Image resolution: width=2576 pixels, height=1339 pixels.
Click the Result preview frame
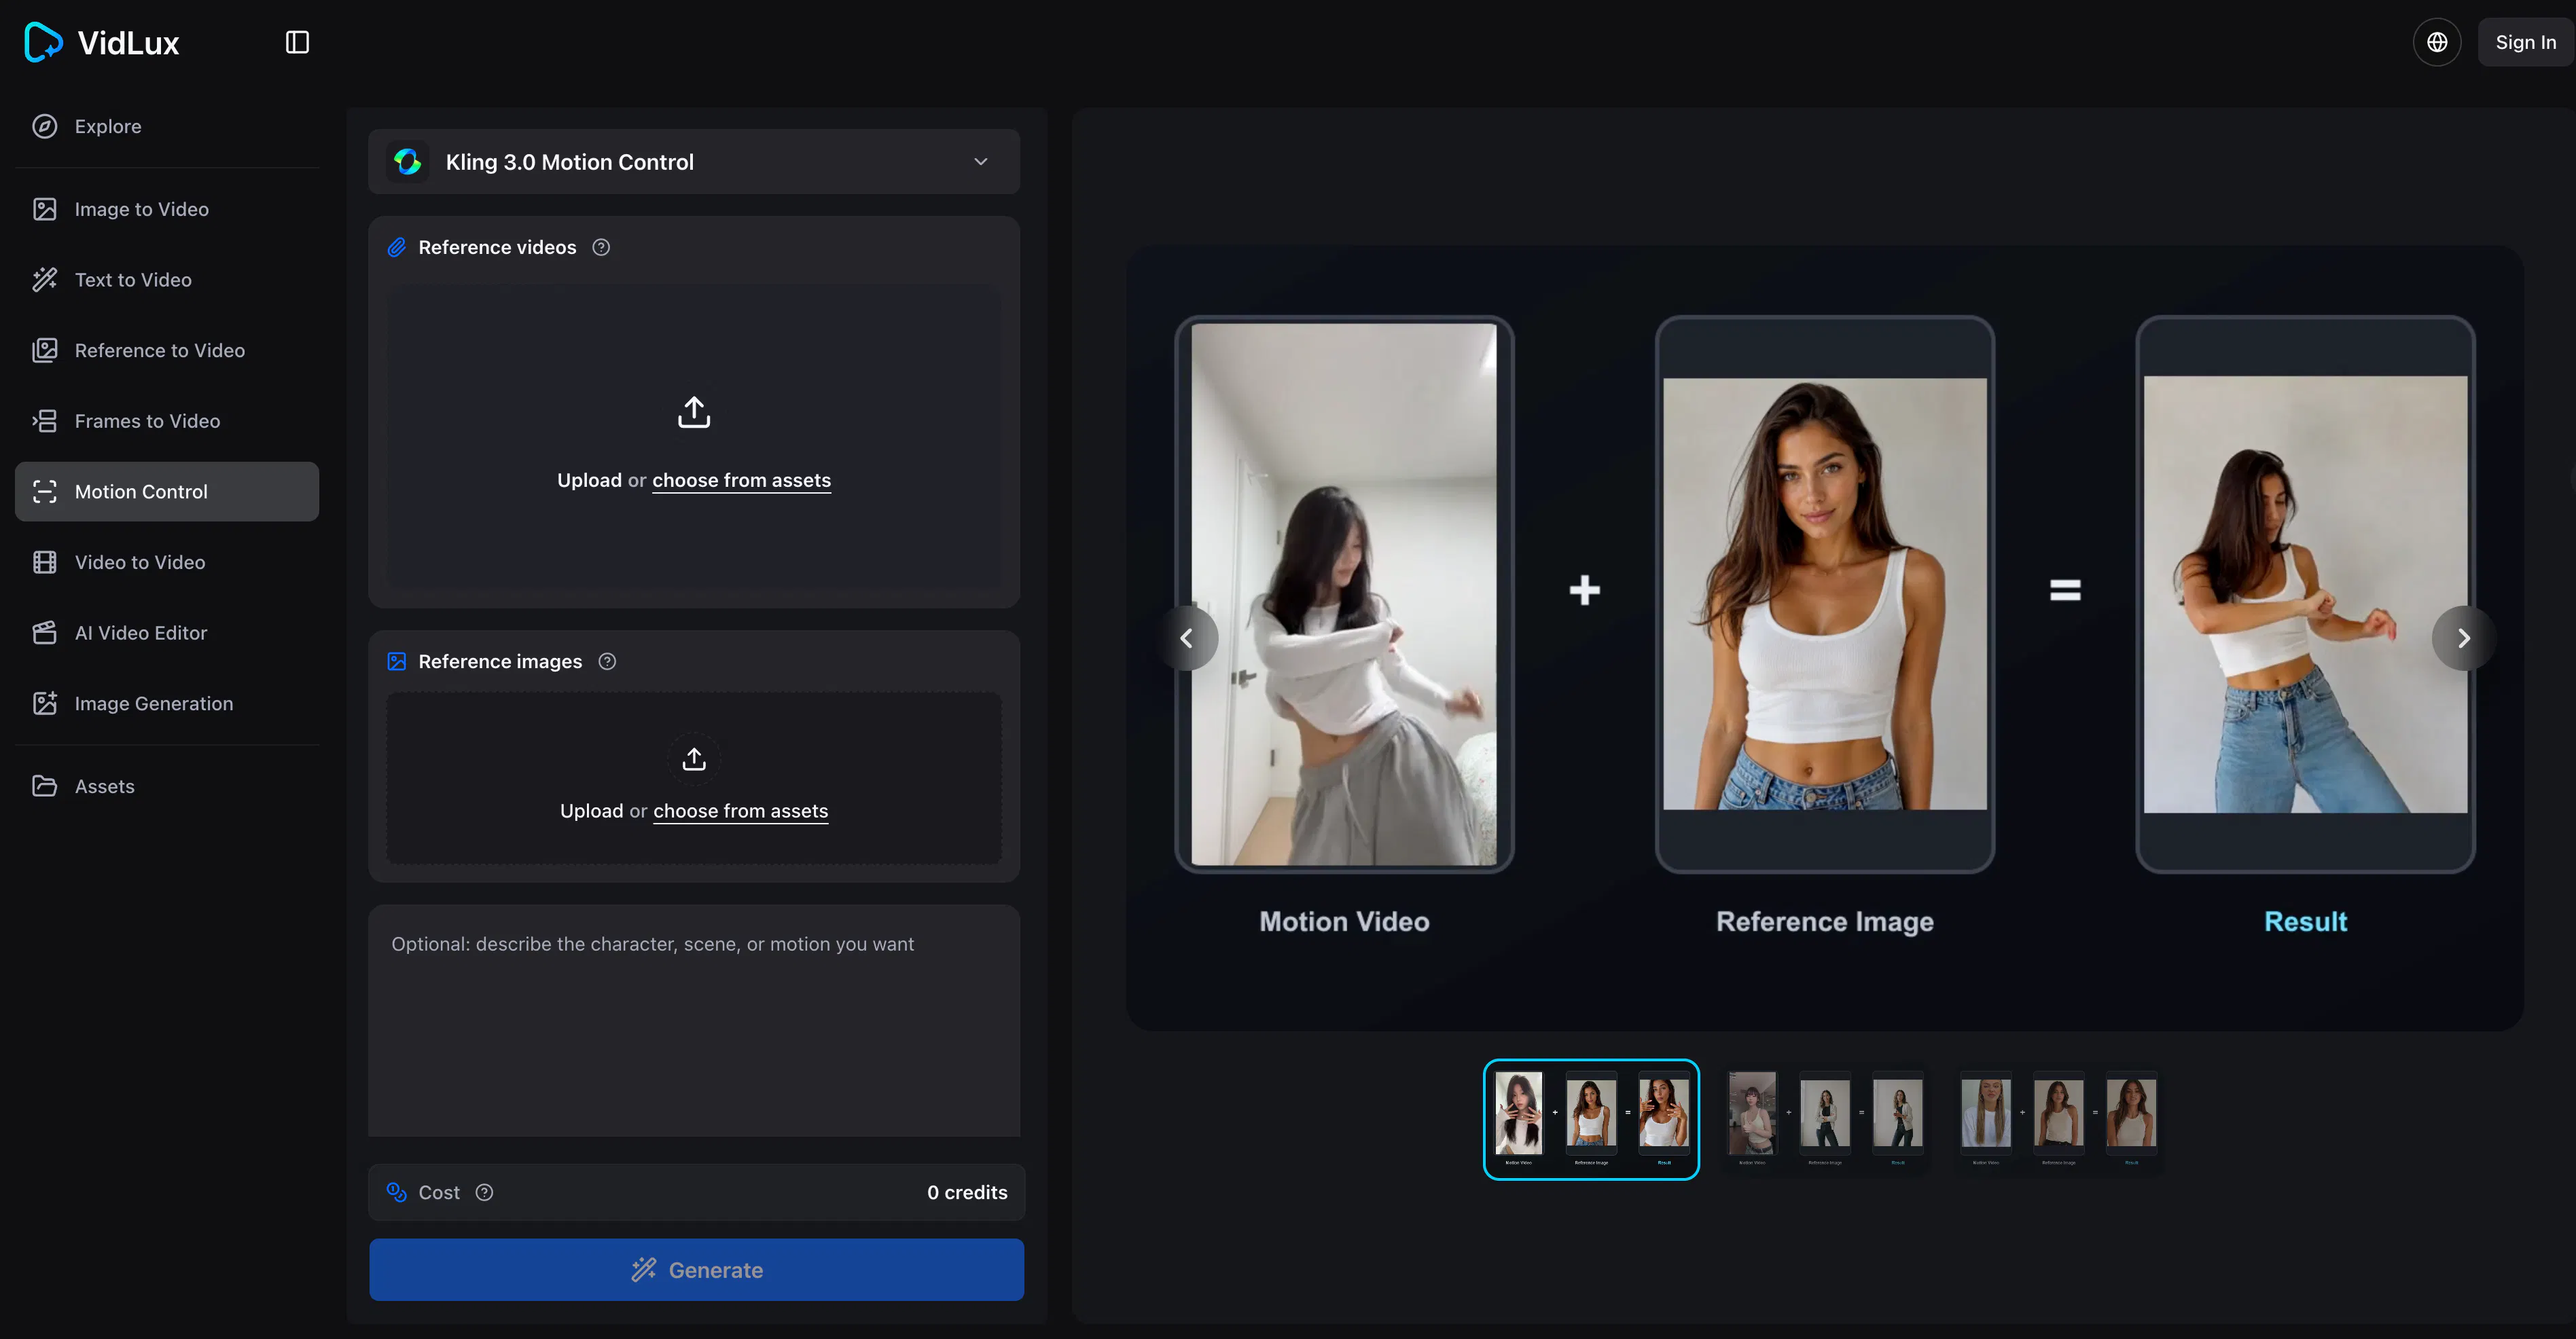click(x=2305, y=595)
